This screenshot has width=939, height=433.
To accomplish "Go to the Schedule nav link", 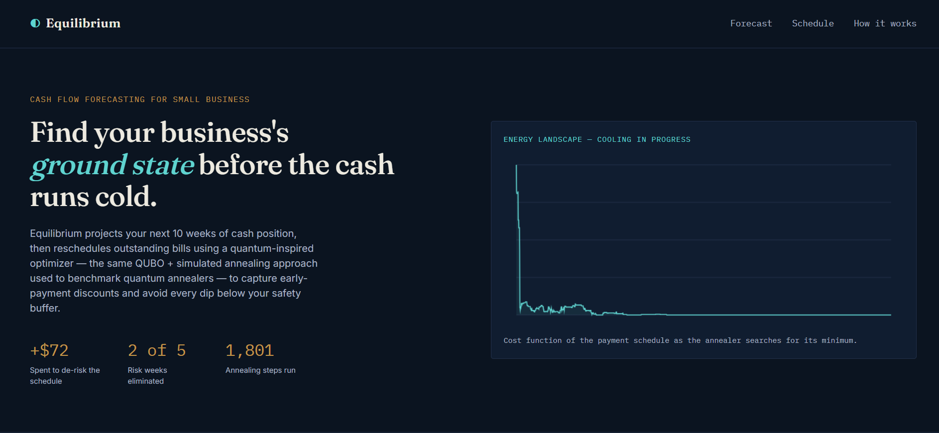I will 813,23.
